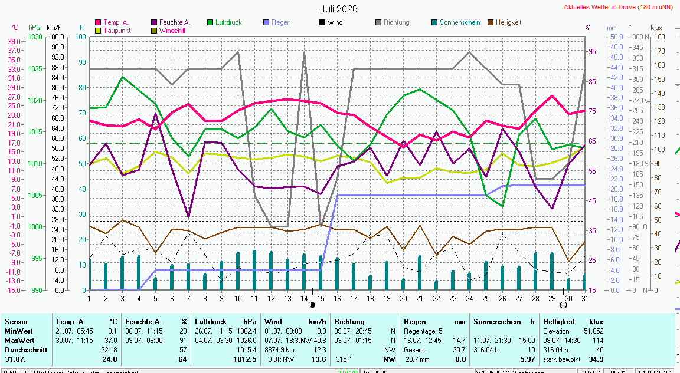Click the 'Juli 2026' chart title
Viewport: 680px width, 373px height.
click(339, 9)
